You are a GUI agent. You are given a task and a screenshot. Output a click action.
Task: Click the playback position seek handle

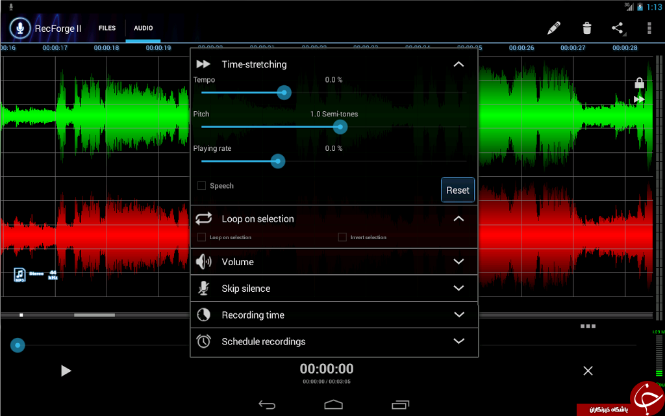(18, 345)
